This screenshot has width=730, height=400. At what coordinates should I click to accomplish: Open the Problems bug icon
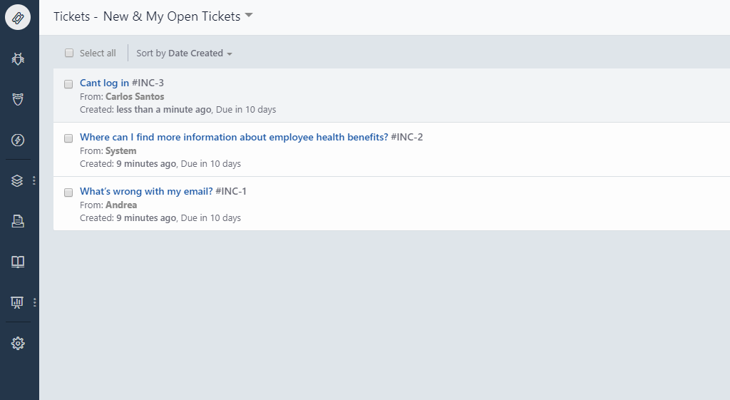(x=18, y=58)
